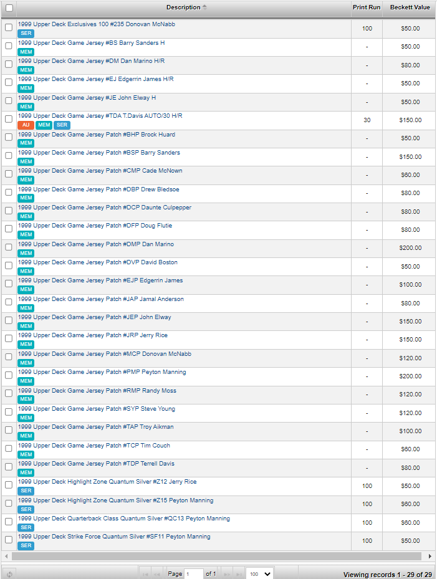Image resolution: width=437 pixels, height=579 pixels.
Task: Click MEM badge under Doug Flutie #DFP
Action: (26, 234)
